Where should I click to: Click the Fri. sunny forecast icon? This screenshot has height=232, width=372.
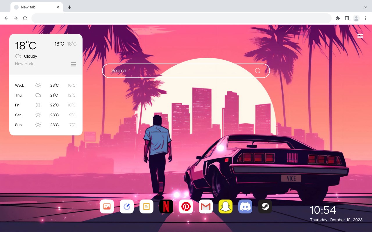38,105
